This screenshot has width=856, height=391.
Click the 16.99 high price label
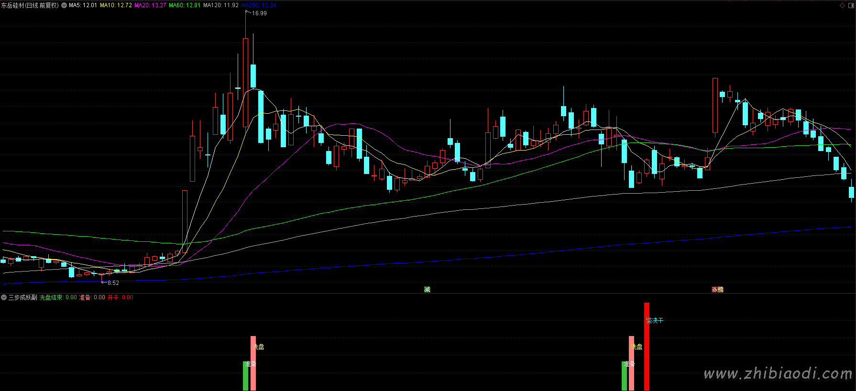pos(259,13)
